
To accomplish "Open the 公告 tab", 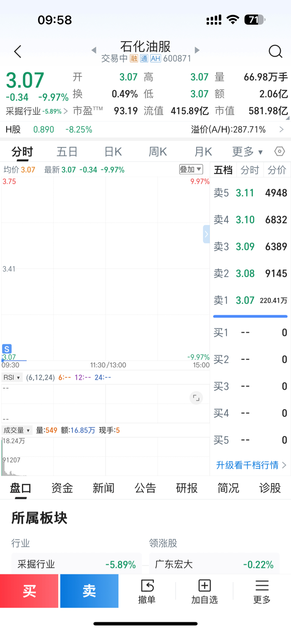I will pos(145,488).
